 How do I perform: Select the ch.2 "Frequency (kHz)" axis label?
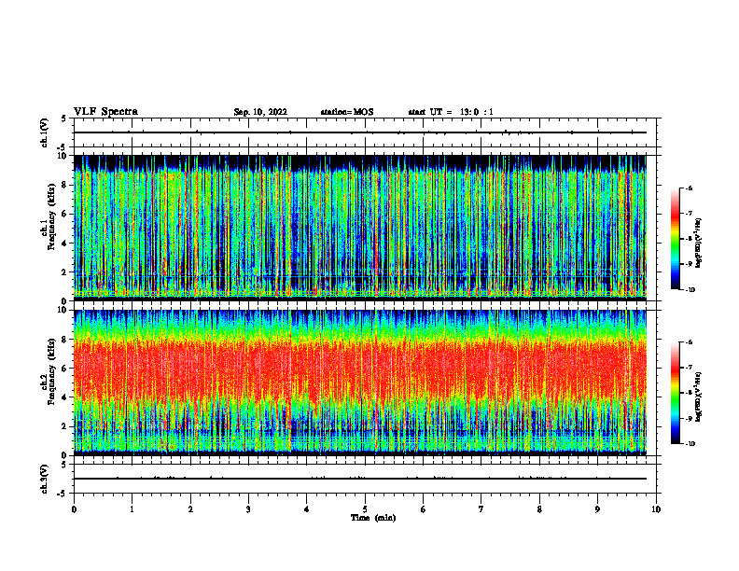pyautogui.click(x=51, y=371)
